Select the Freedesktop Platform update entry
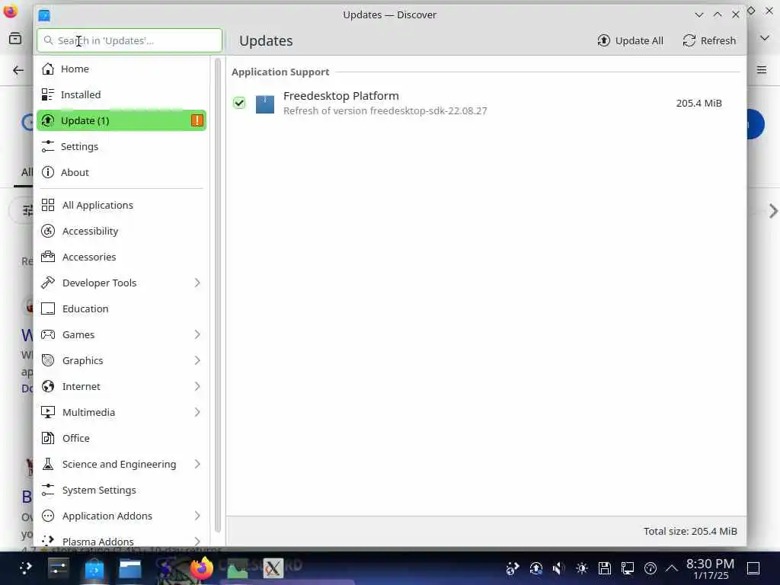The width and height of the screenshot is (780, 585). point(485,103)
